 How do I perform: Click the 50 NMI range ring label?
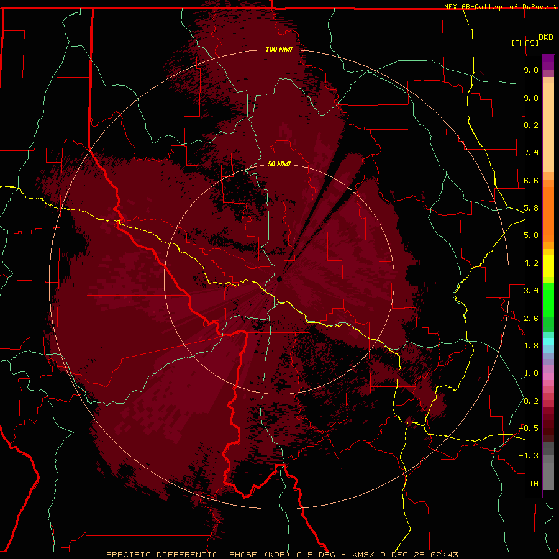(x=279, y=164)
